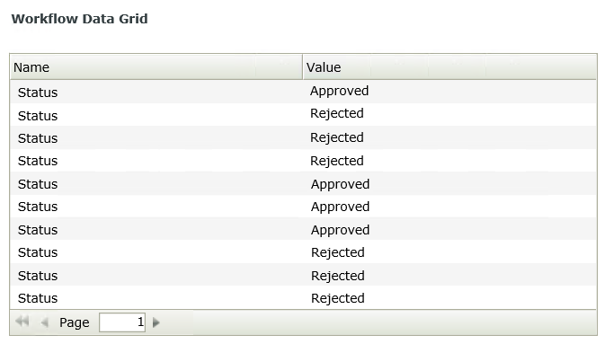
Task: Select the last row's Rejected value
Action: [x=338, y=298]
